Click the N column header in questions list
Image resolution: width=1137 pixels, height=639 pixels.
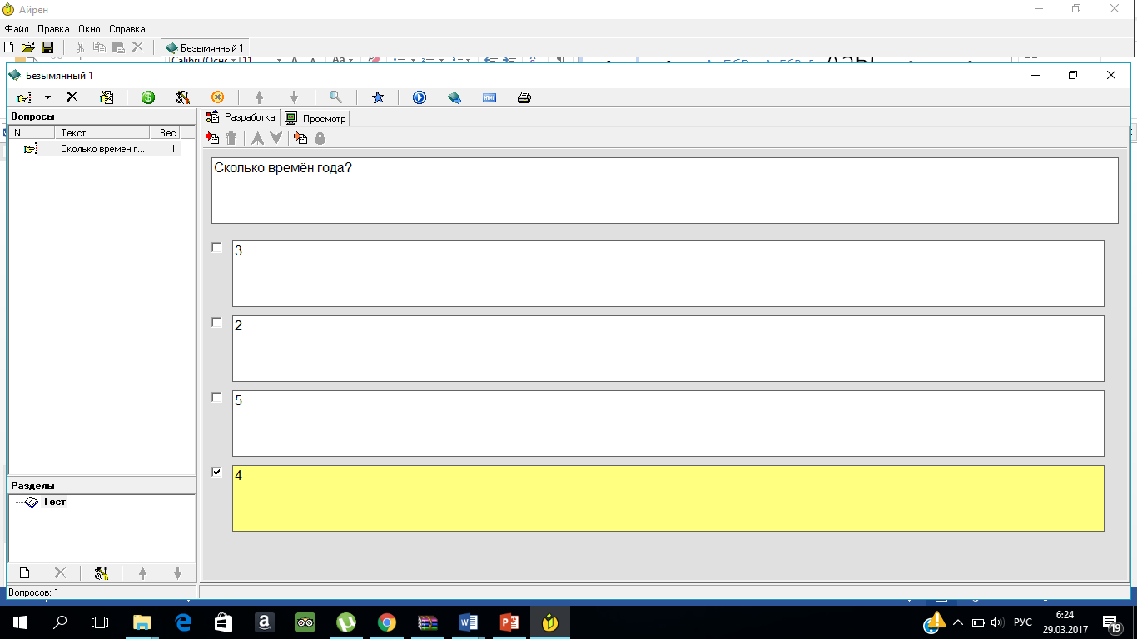(32, 132)
